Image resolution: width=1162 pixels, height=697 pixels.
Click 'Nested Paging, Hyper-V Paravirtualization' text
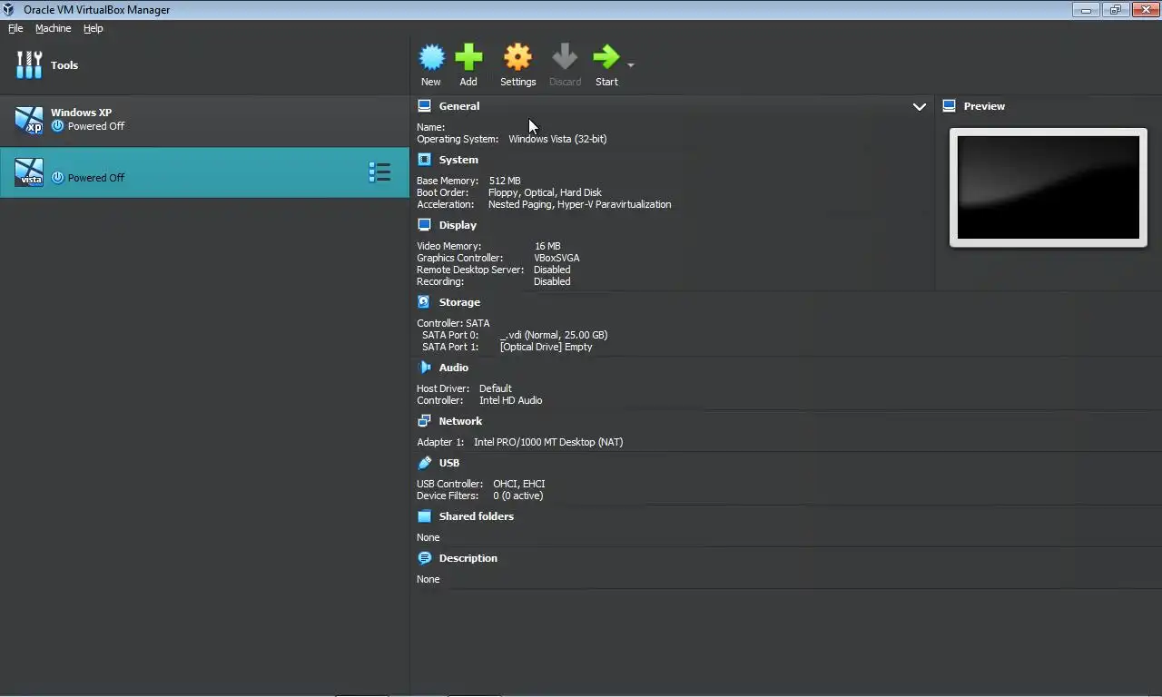click(x=580, y=204)
